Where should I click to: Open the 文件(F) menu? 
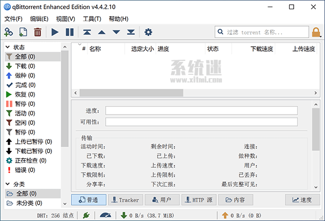(x=14, y=19)
